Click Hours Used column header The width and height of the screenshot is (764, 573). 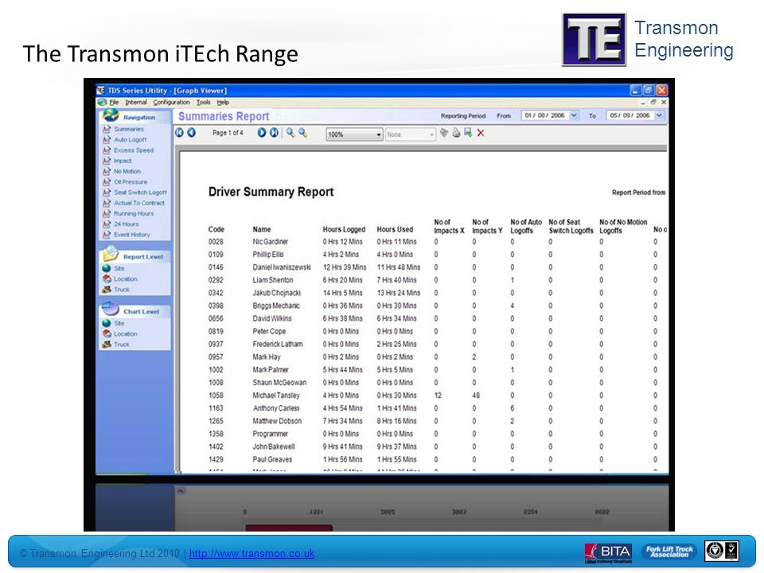click(x=396, y=229)
